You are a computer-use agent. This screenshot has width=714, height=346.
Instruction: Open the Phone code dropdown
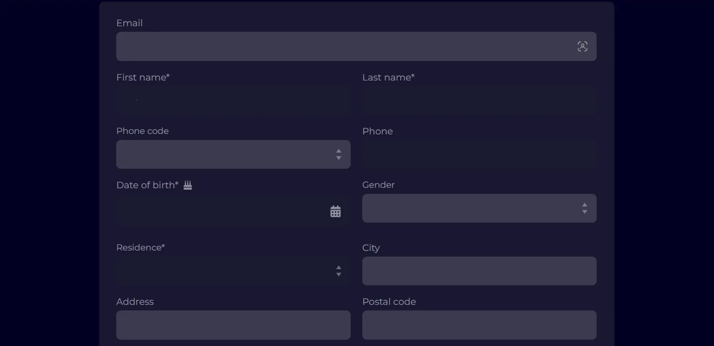[223, 154]
